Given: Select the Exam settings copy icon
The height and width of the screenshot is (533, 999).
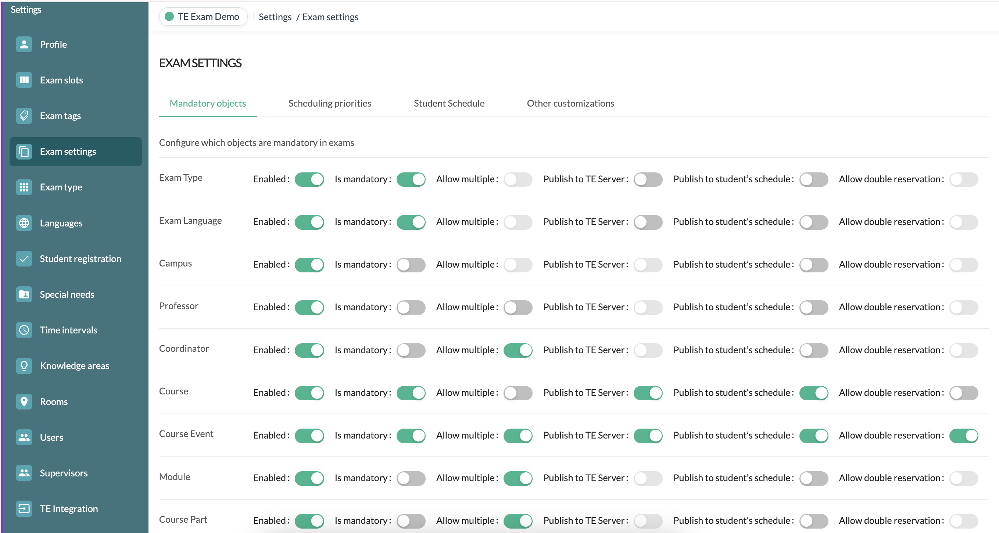Looking at the screenshot, I should tap(24, 151).
